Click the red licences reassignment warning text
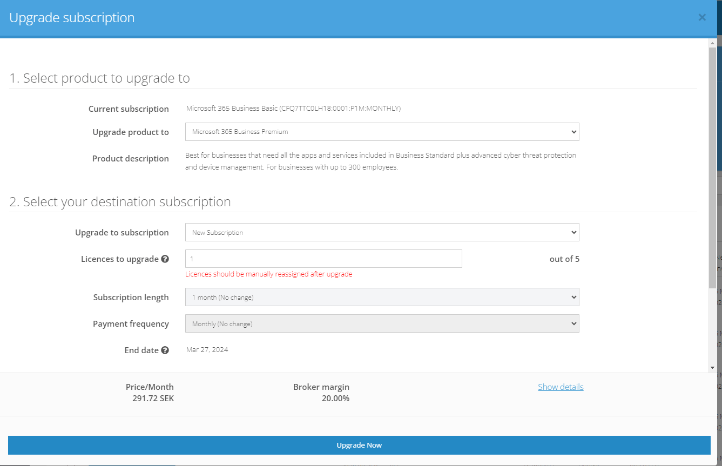The height and width of the screenshot is (466, 722). 269,274
